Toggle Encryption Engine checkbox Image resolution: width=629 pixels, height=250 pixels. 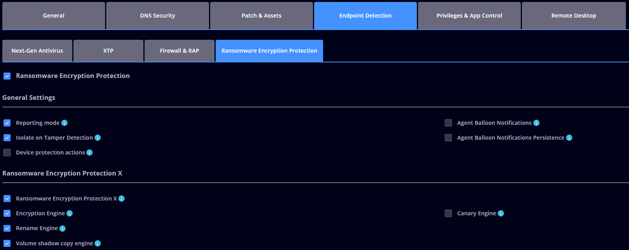click(7, 213)
